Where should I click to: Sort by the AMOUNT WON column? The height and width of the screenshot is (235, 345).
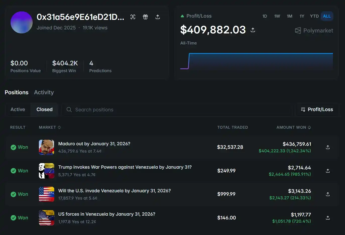(294, 127)
